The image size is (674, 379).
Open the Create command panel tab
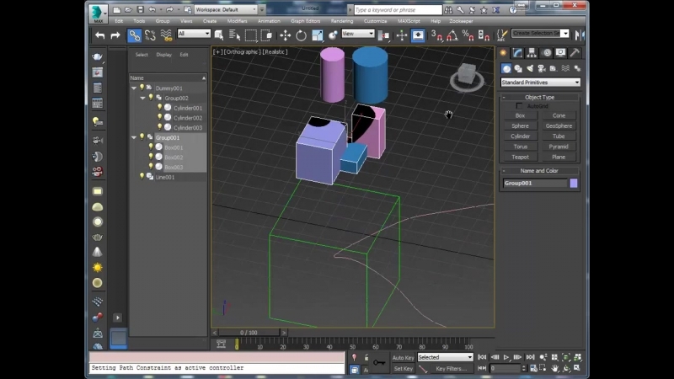pos(503,53)
